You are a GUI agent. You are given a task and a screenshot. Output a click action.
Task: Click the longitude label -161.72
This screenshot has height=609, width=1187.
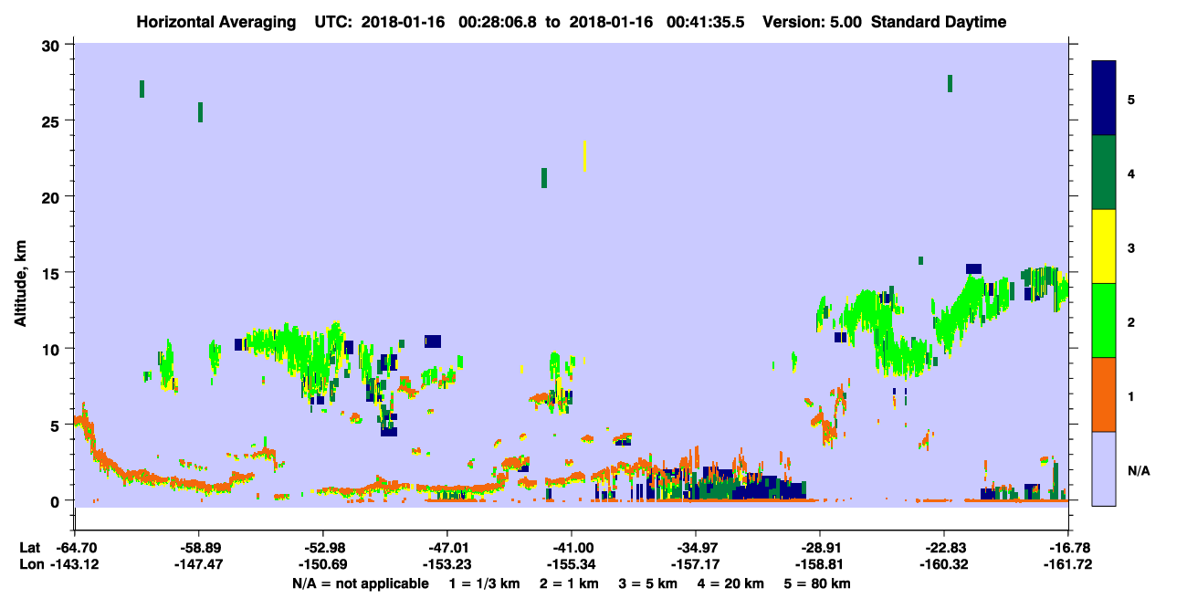click(1068, 565)
